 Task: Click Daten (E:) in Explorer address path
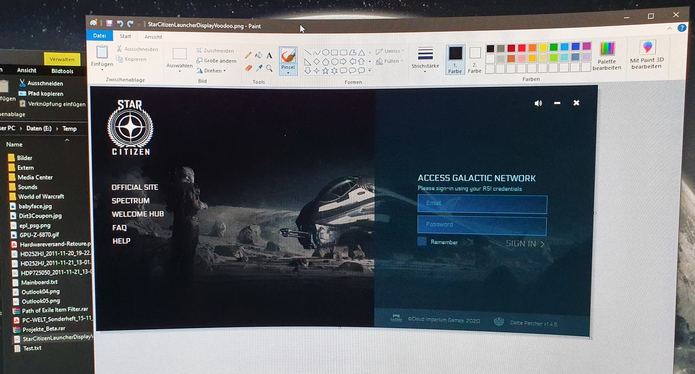click(x=39, y=128)
